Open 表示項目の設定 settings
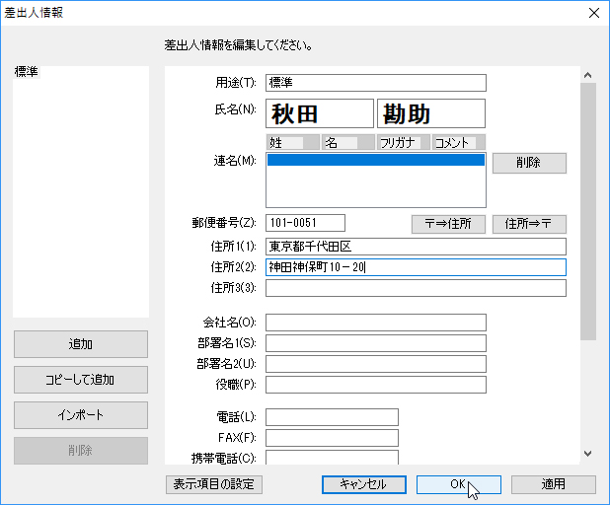This screenshot has height=505, width=610. [213, 484]
